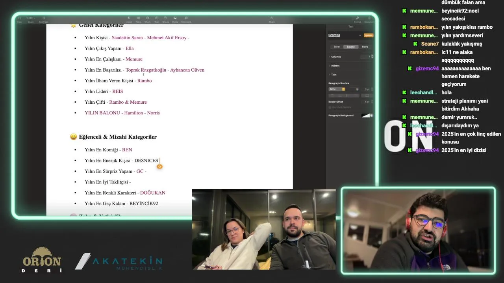The height and width of the screenshot is (283, 504).
Task: Click the Yılın En İyi Taklitçisi line
Action: tap(107, 182)
